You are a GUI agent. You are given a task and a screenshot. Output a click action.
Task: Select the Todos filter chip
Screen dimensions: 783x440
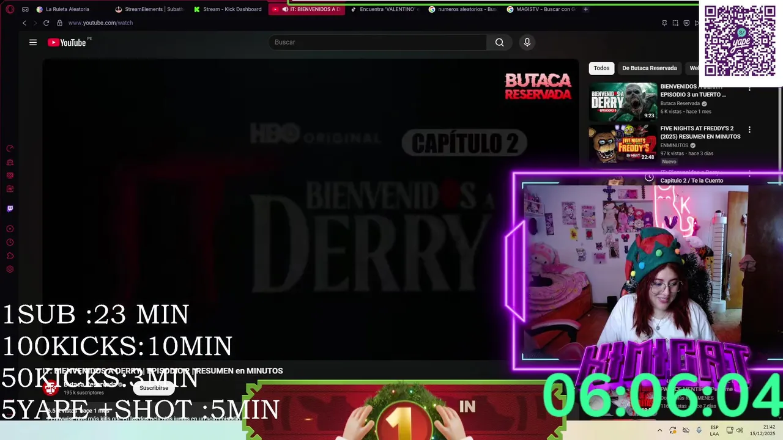tap(601, 68)
